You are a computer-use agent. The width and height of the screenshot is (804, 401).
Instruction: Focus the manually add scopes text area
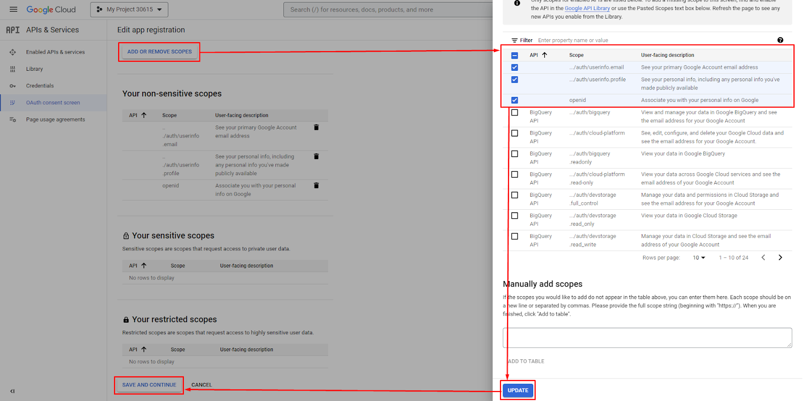point(647,338)
